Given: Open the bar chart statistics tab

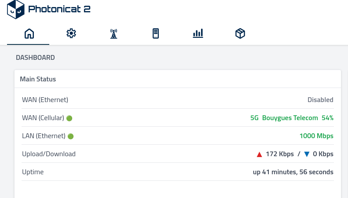Looking at the screenshot, I should click(198, 33).
